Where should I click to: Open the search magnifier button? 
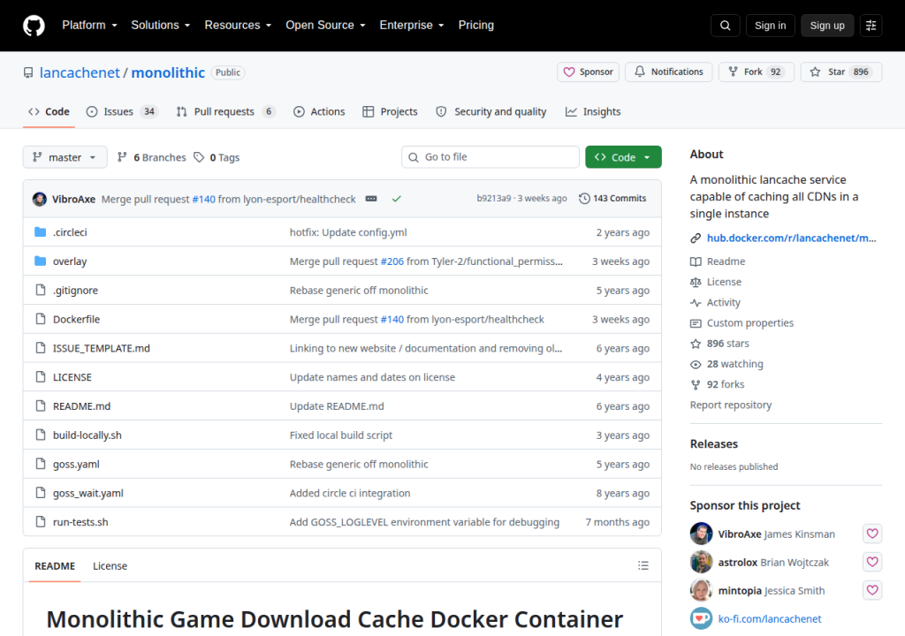click(725, 26)
